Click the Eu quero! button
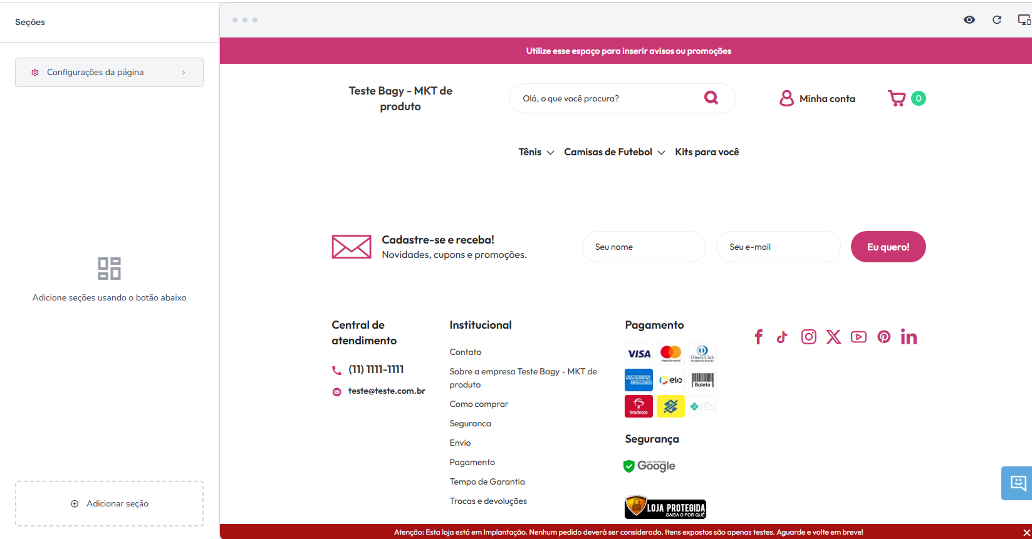The width and height of the screenshot is (1032, 539). (888, 247)
